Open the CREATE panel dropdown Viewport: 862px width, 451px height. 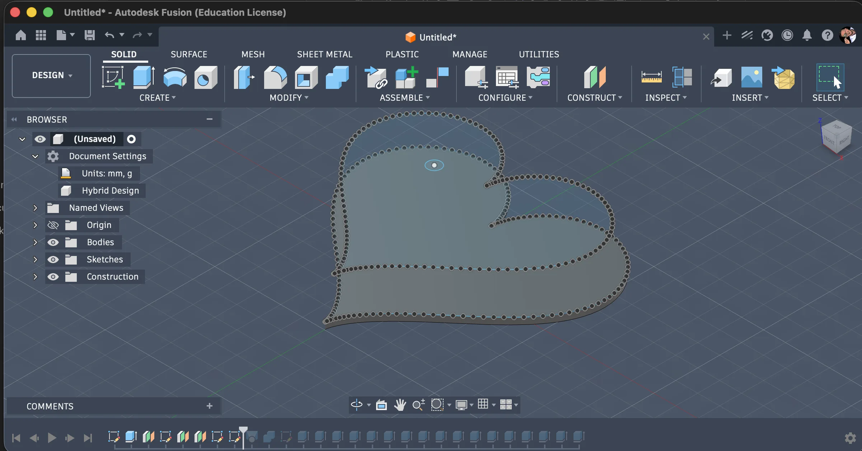158,98
